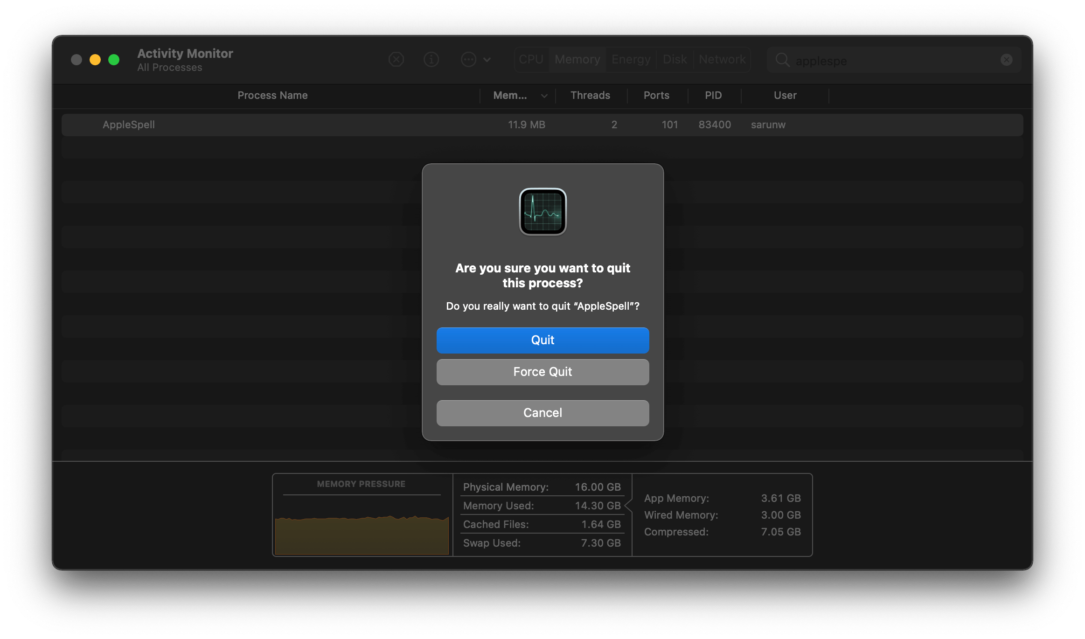This screenshot has width=1085, height=639.
Task: Choose Force Quit in the dialog
Action: pyautogui.click(x=542, y=372)
